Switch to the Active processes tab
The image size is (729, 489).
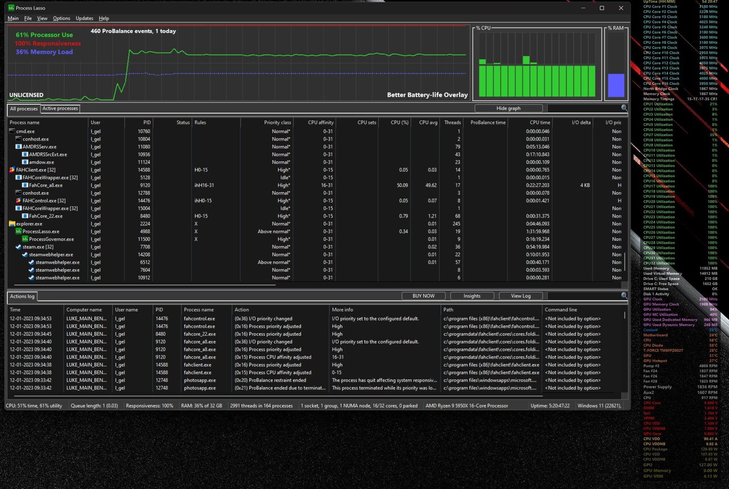point(60,108)
